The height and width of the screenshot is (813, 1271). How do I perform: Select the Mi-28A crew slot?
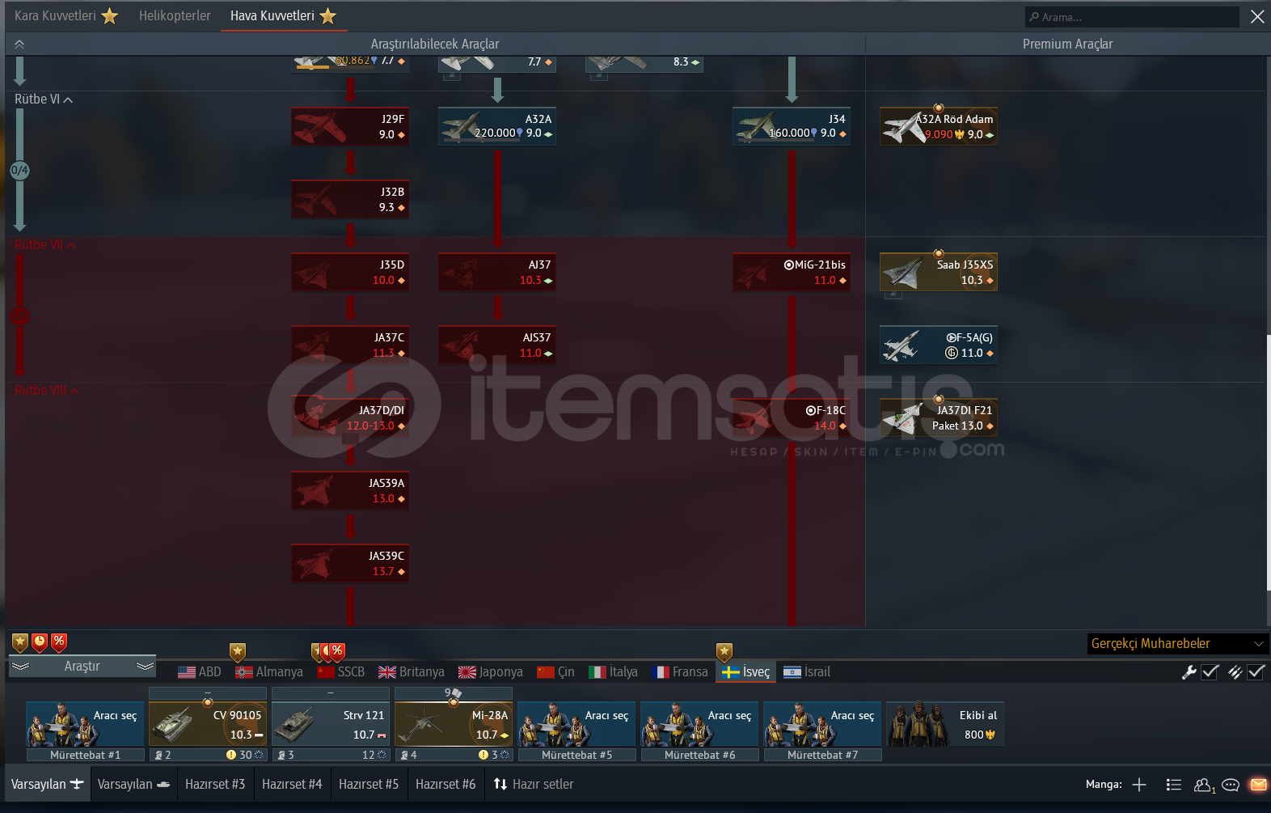tap(454, 724)
